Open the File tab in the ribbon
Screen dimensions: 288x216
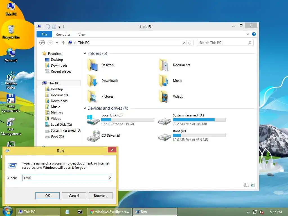[x=44, y=34]
